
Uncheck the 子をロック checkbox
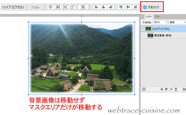(145, 7)
